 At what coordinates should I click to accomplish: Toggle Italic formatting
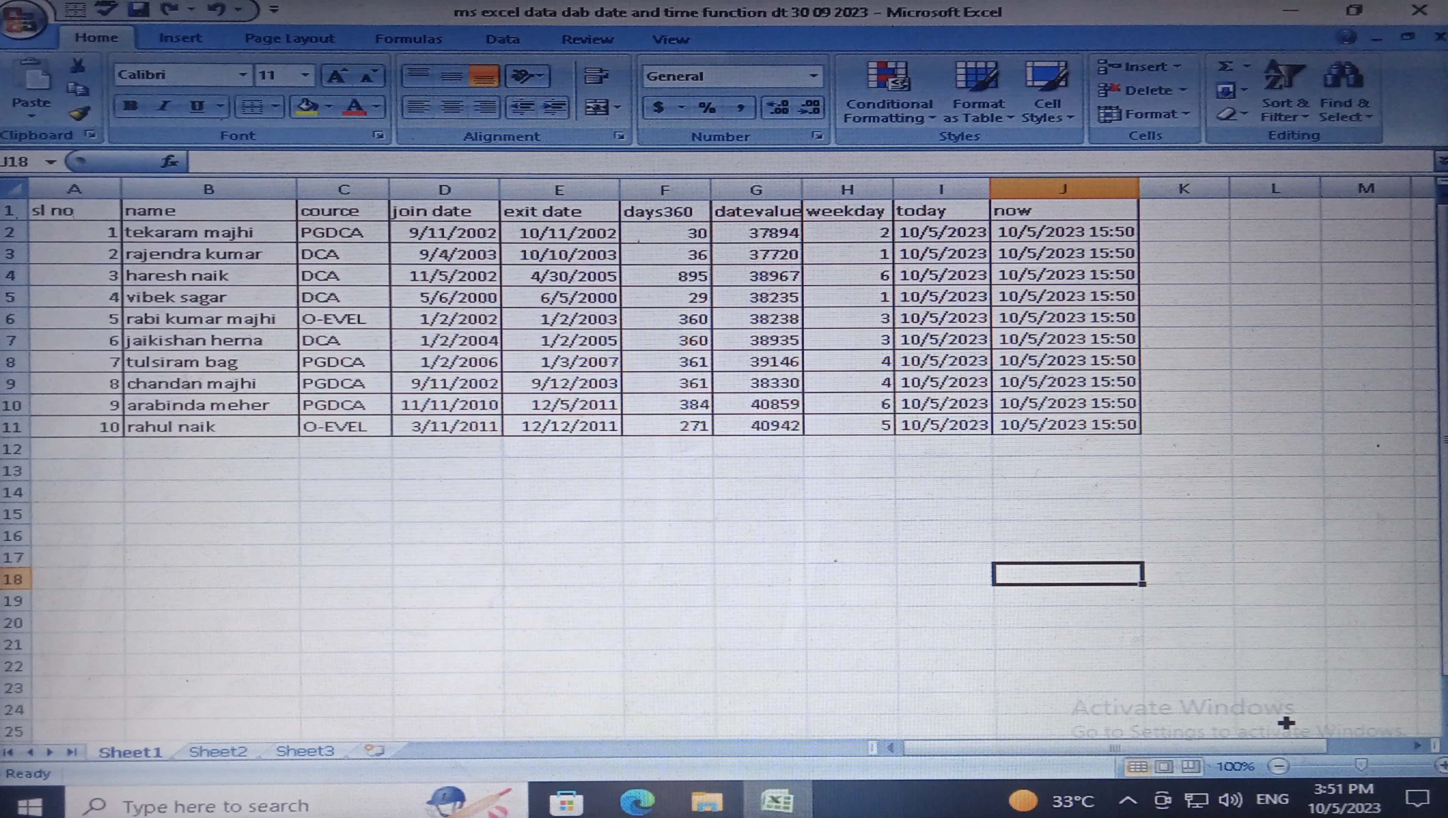[164, 106]
